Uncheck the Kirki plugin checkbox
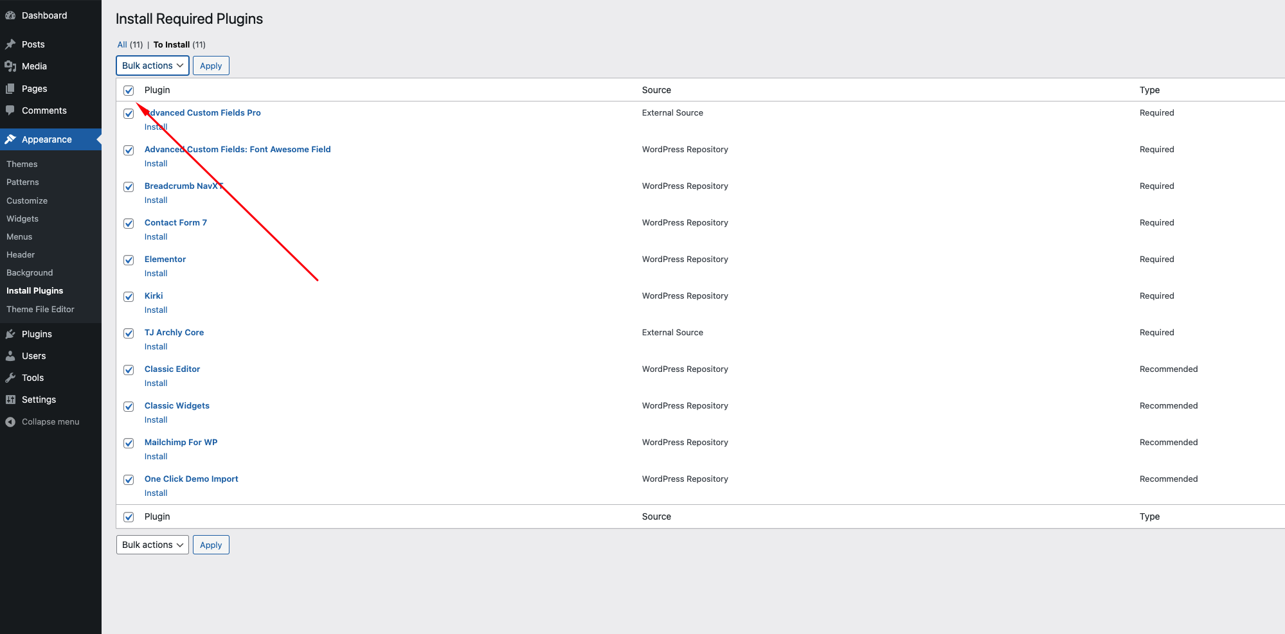The height and width of the screenshot is (634, 1285). click(x=129, y=297)
